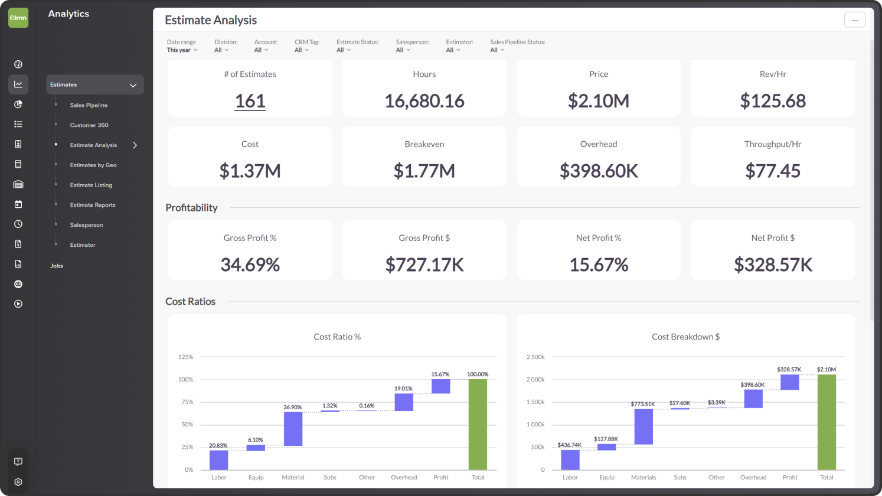This screenshot has width=882, height=496.
Task: Click the Cost value $1.37M
Action: pos(250,171)
